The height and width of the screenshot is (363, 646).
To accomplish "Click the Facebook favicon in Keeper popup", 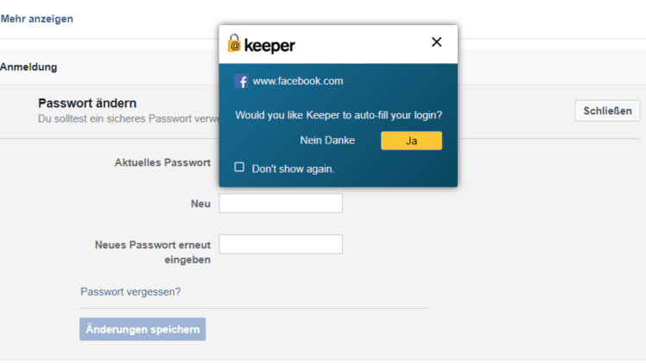I will pos(241,81).
